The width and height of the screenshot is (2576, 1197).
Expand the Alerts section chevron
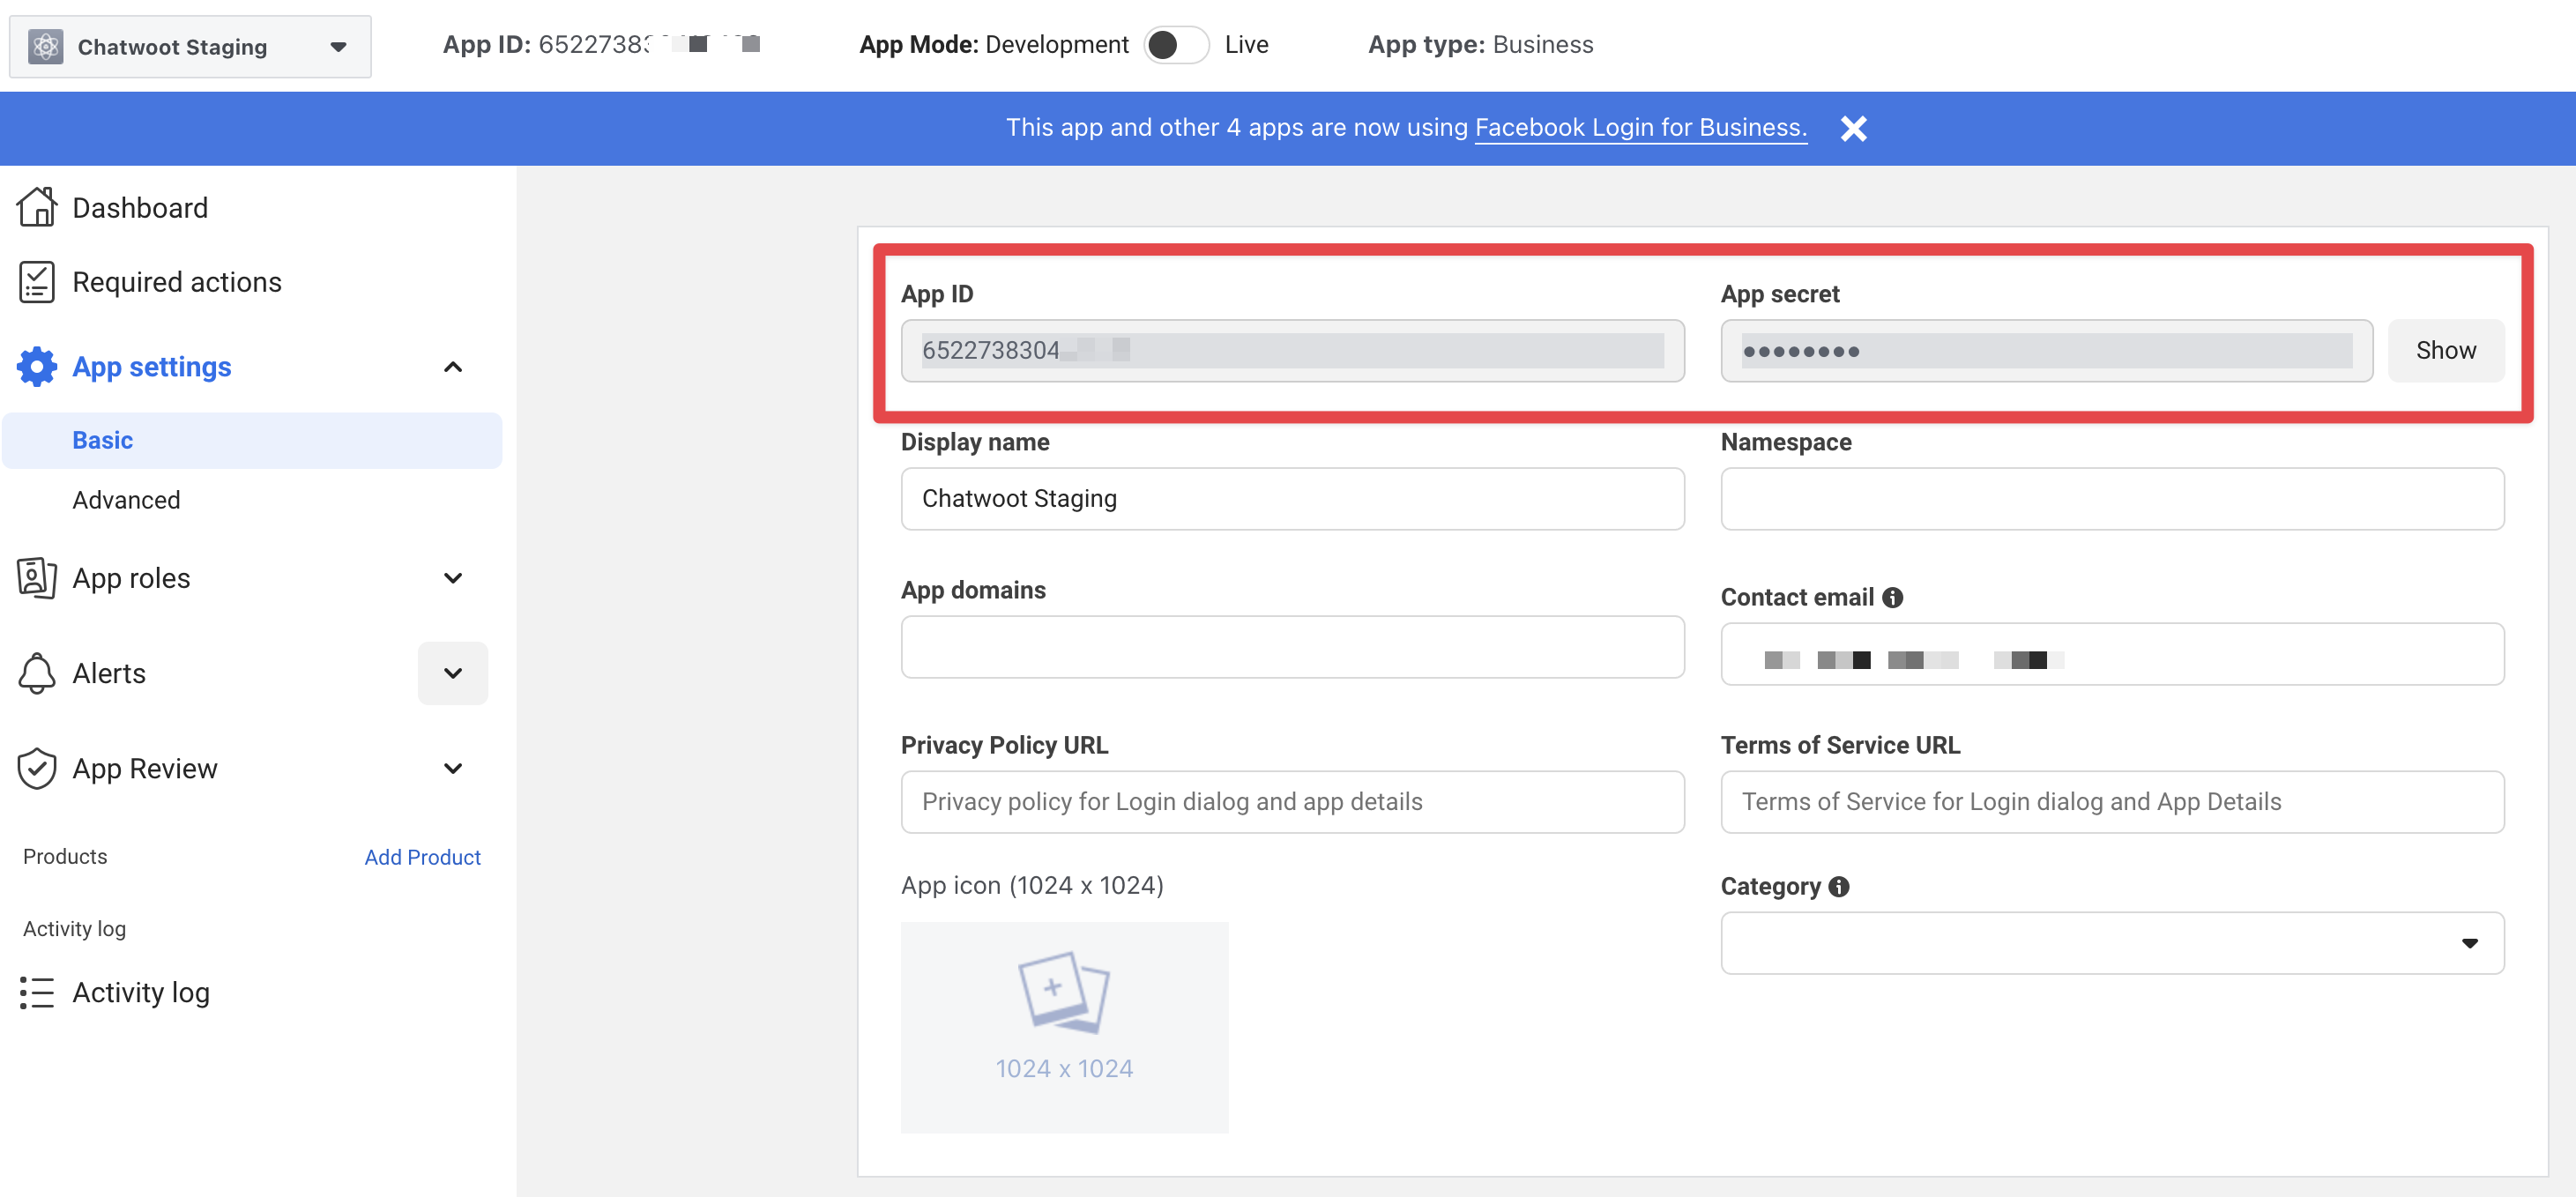(x=453, y=673)
